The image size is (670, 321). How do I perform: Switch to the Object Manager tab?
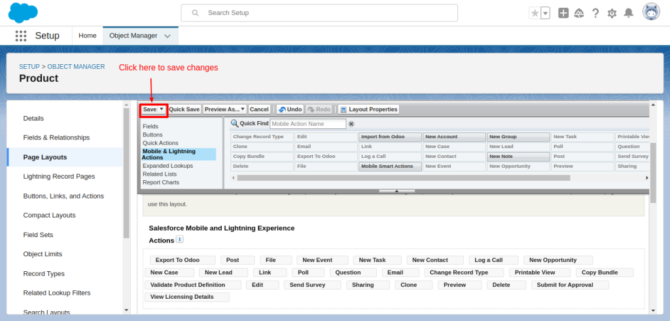[x=133, y=35]
